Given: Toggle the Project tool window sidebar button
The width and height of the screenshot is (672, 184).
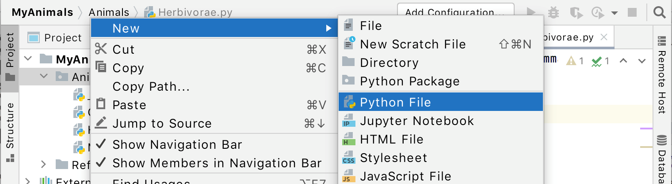Looking at the screenshot, I should (10, 57).
